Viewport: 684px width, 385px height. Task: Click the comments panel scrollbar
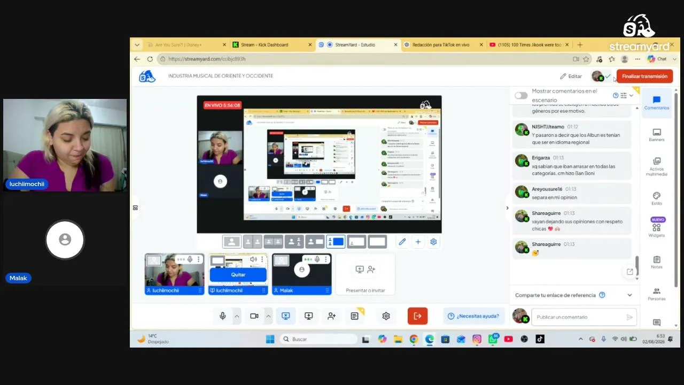pyautogui.click(x=636, y=266)
